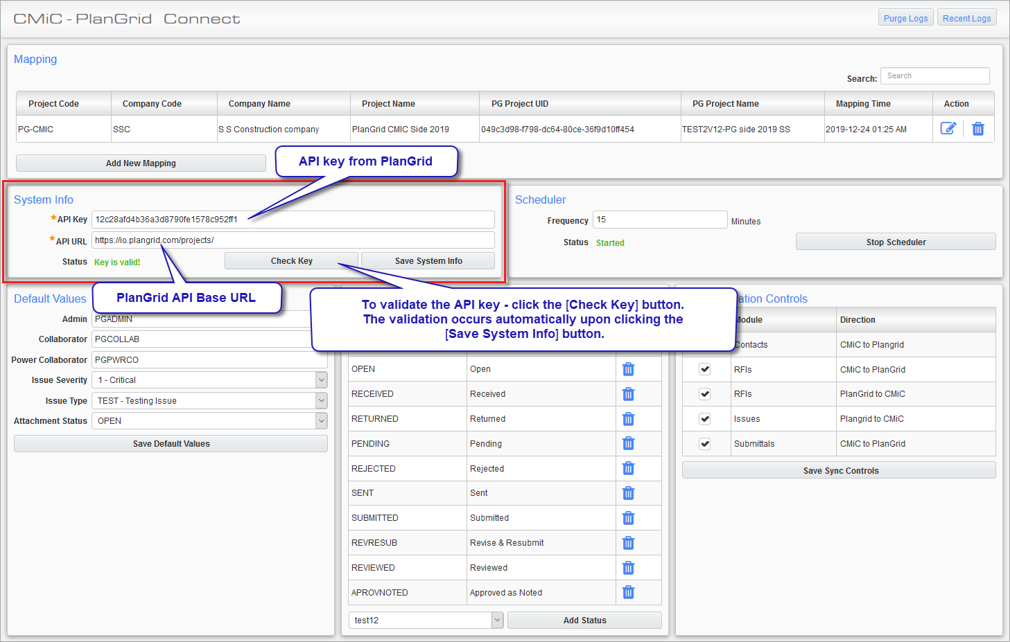Select the PG-CMIC project code cell
The image size is (1010, 642).
(x=64, y=129)
